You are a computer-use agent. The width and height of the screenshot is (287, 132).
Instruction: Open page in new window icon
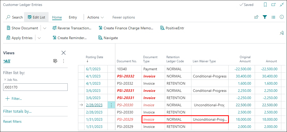pyautogui.click(x=273, y=5)
